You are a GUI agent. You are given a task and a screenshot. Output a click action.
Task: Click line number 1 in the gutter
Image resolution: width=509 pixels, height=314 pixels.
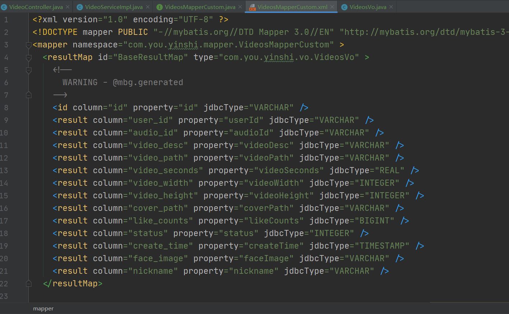tap(6, 19)
